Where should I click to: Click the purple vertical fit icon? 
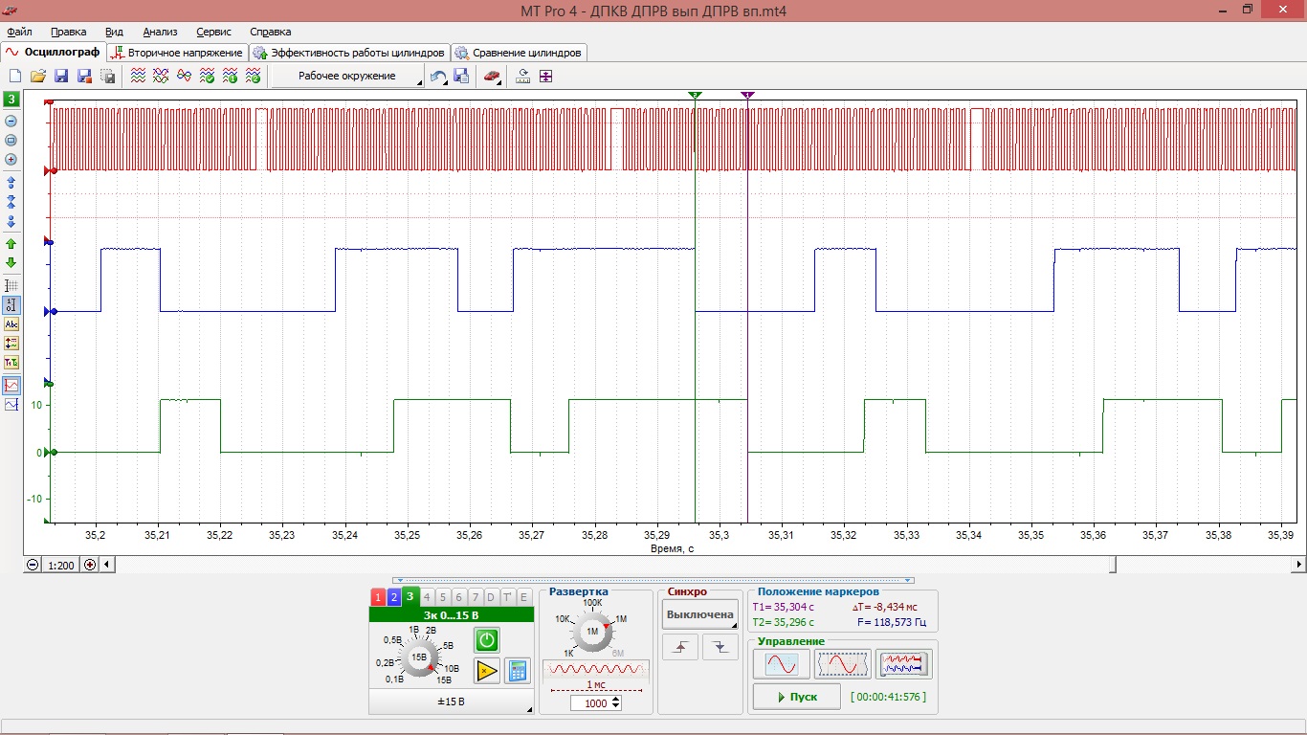click(x=546, y=77)
